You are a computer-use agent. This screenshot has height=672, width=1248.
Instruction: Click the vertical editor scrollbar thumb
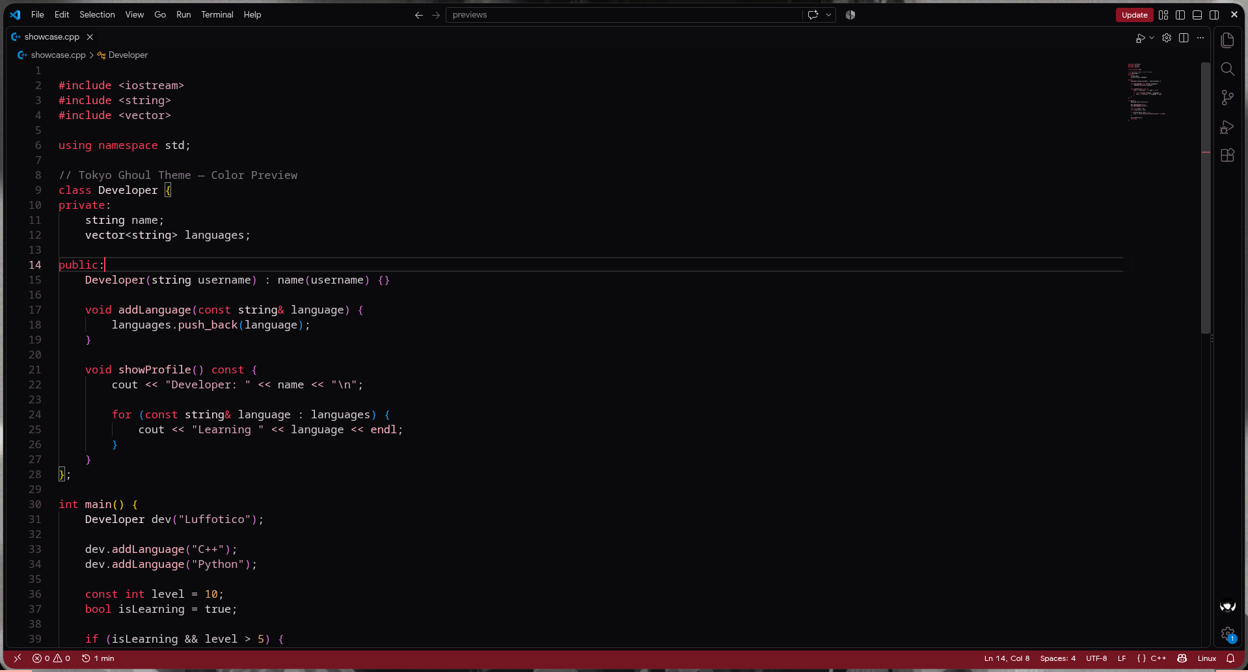1206,198
